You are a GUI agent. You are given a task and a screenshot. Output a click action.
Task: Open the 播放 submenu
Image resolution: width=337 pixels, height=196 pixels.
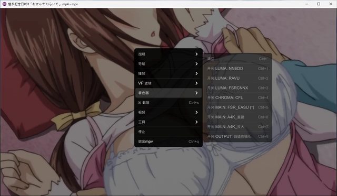pyautogui.click(x=168, y=73)
